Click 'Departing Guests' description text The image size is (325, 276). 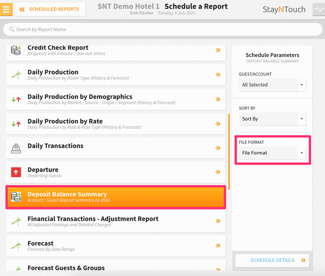point(45,175)
